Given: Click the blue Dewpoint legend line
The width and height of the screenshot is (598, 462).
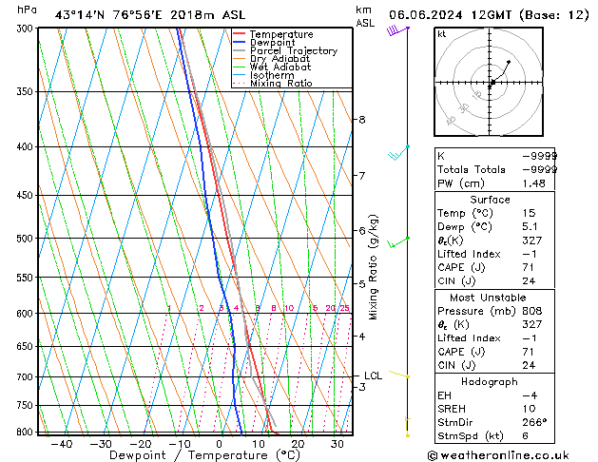Looking at the screenshot, I should (x=239, y=43).
